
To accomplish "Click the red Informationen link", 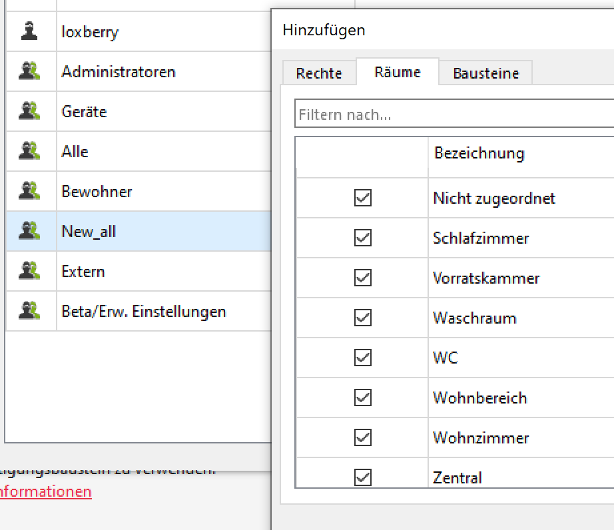I will (45, 492).
